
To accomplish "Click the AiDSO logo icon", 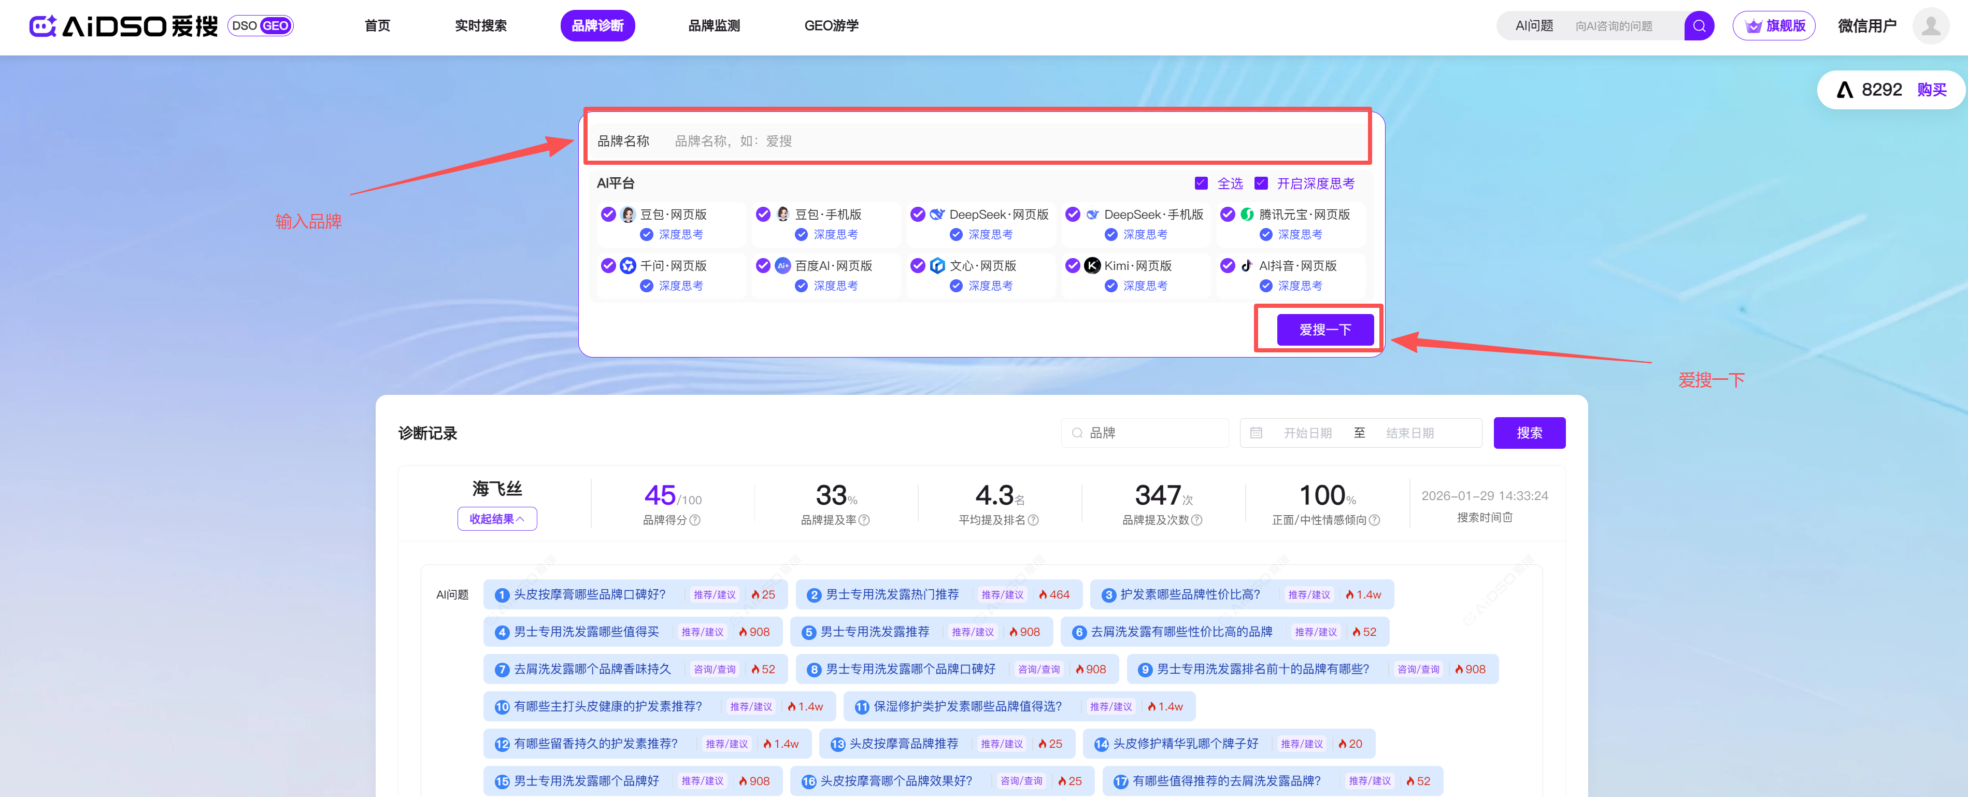I will coord(42,26).
